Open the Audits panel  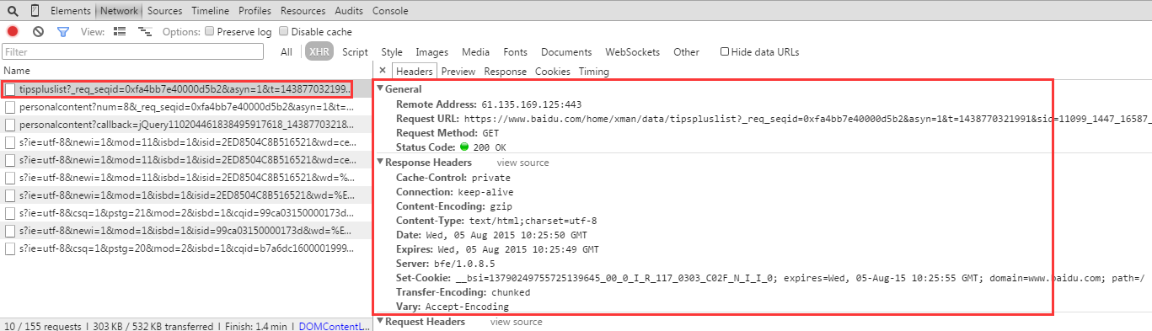pos(349,11)
